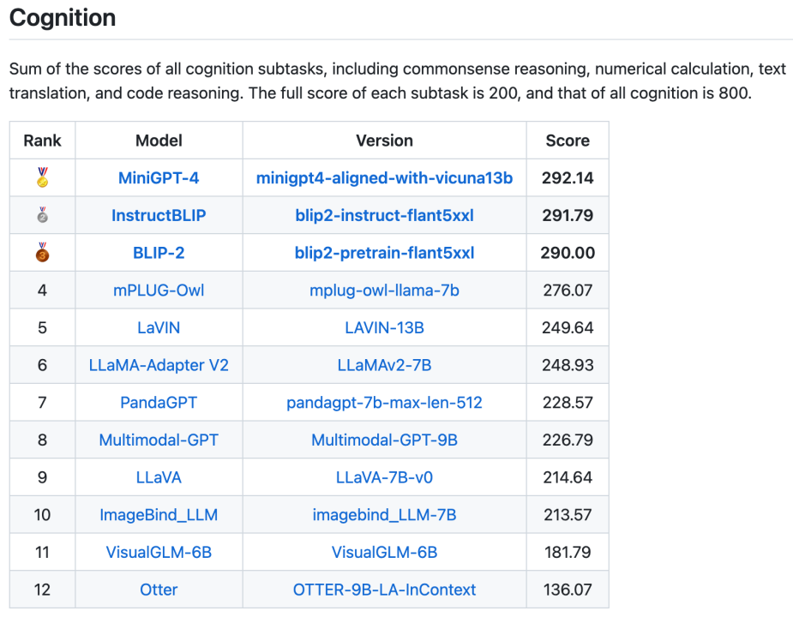The image size is (793, 617).
Task: Open the BLIP-2 model link
Action: 158,252
